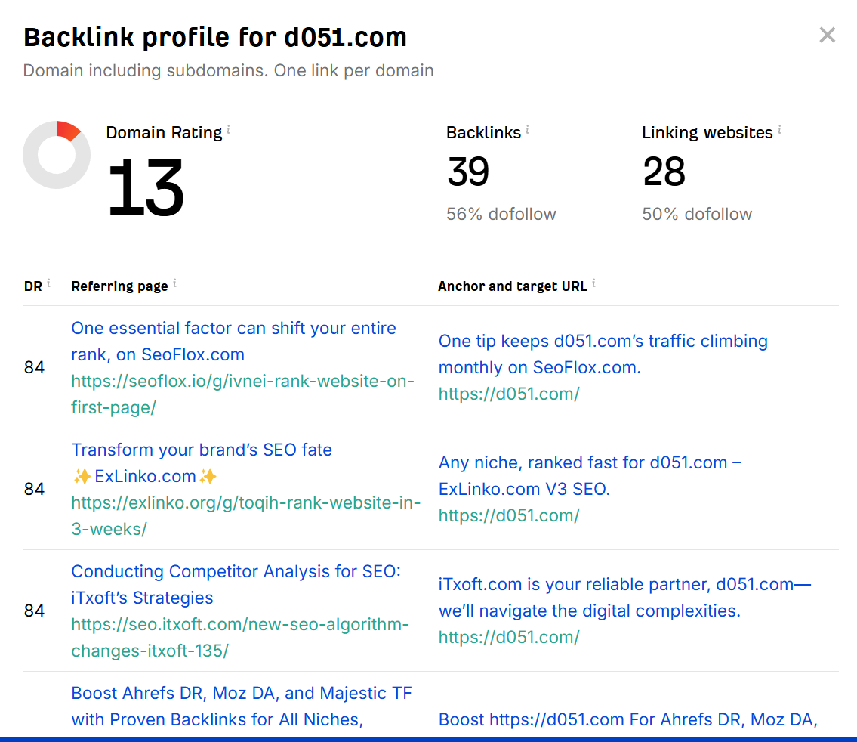857x742 pixels.
Task: Open exlinko.org rank-website-in-3-weeks URL
Action: click(246, 515)
